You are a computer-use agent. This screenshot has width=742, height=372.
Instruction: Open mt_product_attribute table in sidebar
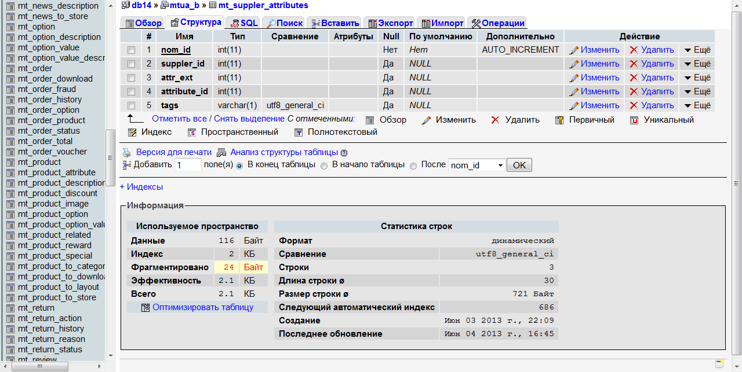point(57,172)
